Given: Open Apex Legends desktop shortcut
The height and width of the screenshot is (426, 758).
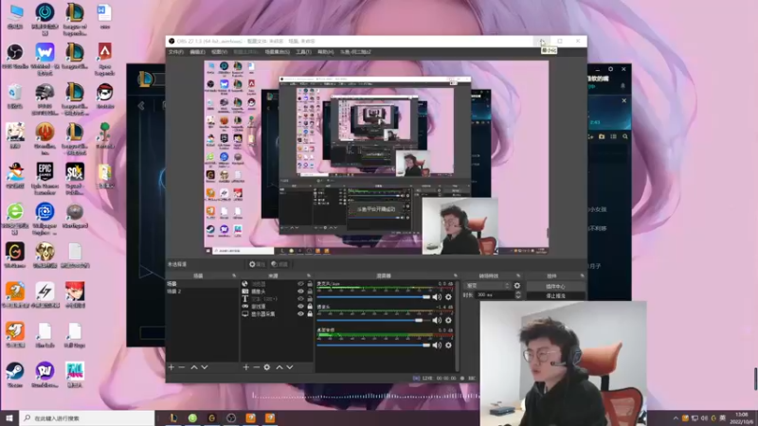Looking at the screenshot, I should click(104, 59).
